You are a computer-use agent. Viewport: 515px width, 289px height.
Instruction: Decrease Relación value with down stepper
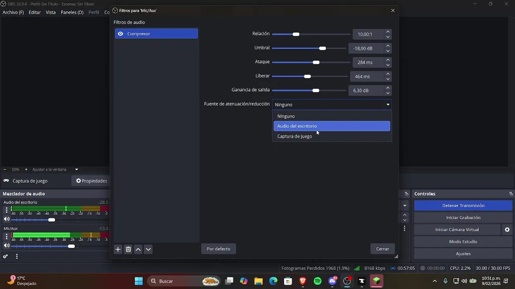coord(388,37)
